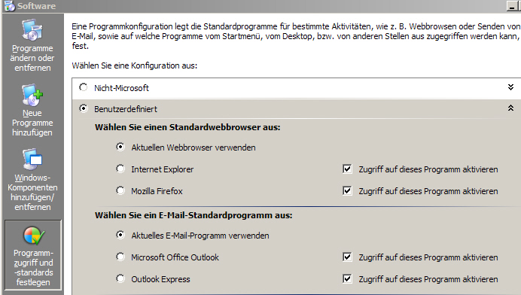Toggle access checkbox for Mozilla Firefox
The height and width of the screenshot is (295, 521).
(347, 190)
